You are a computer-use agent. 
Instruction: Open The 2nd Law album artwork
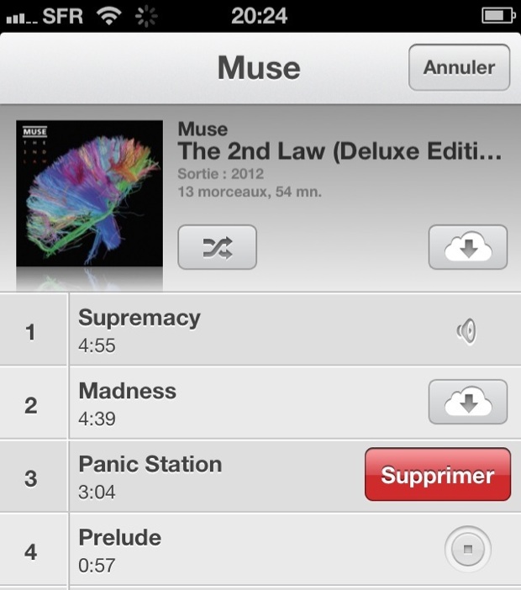90,193
